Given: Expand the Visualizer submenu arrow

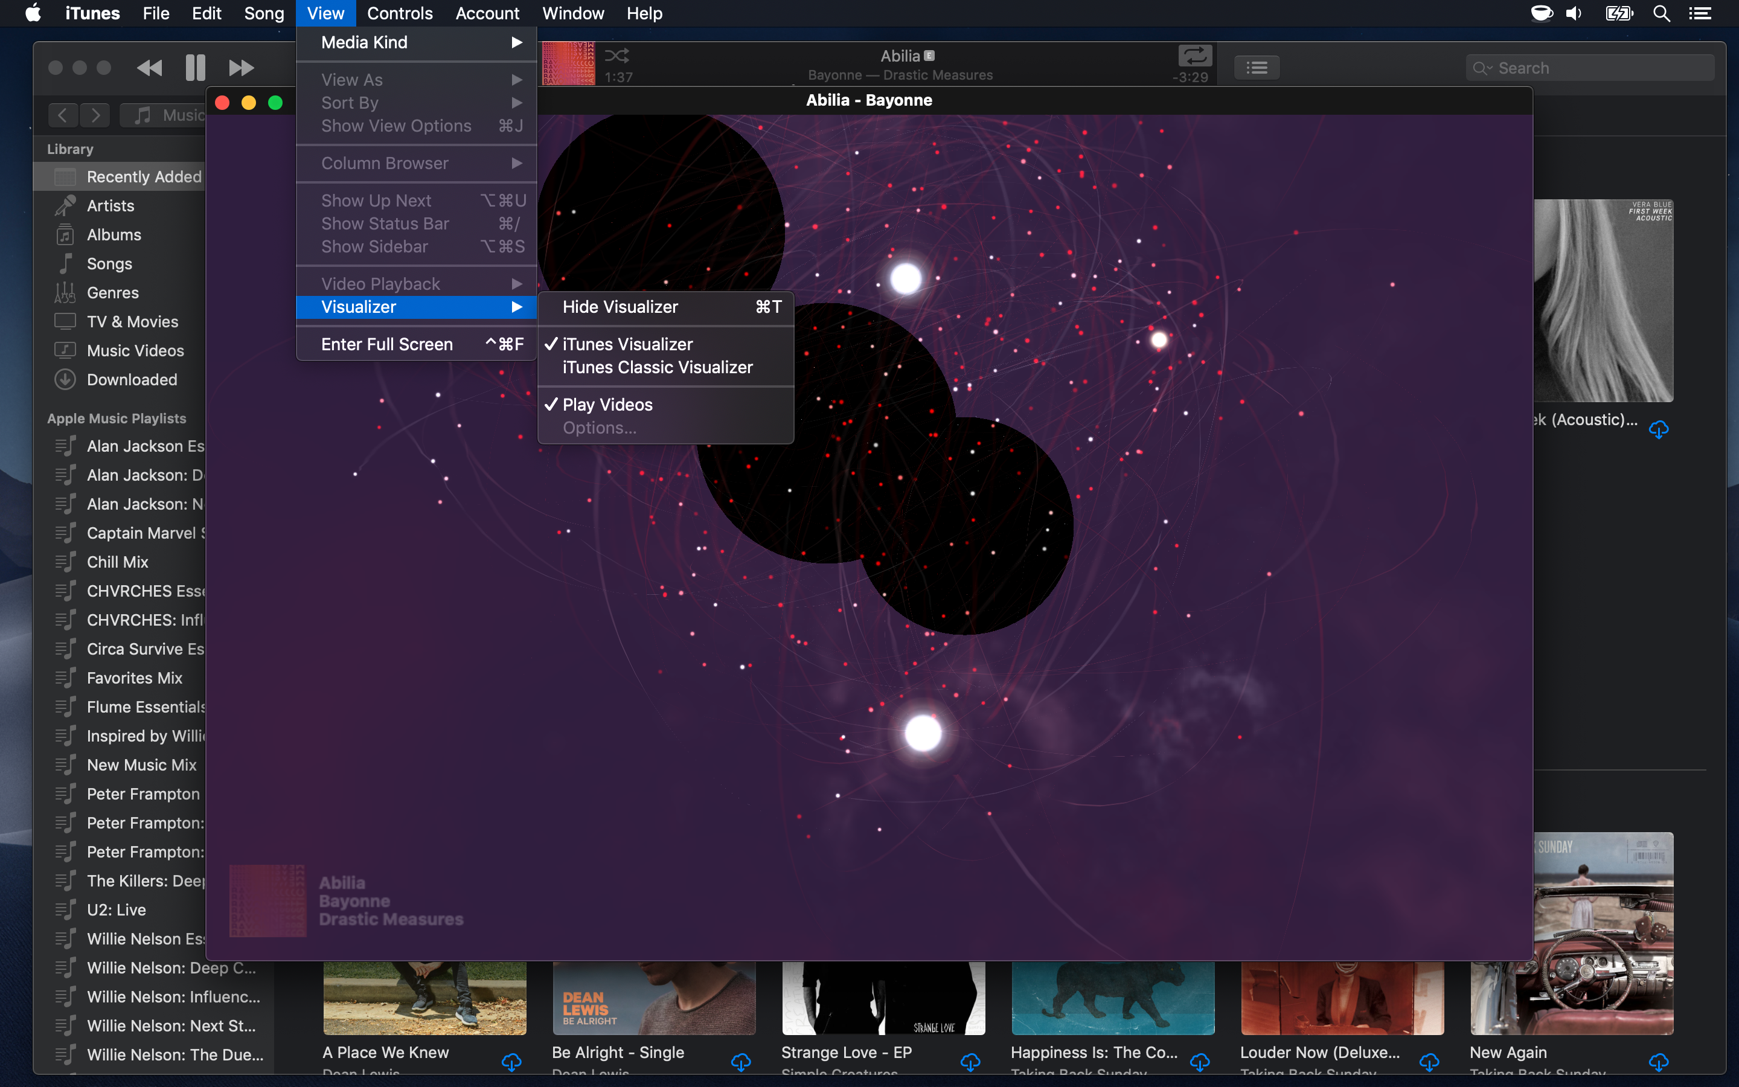Looking at the screenshot, I should [518, 307].
